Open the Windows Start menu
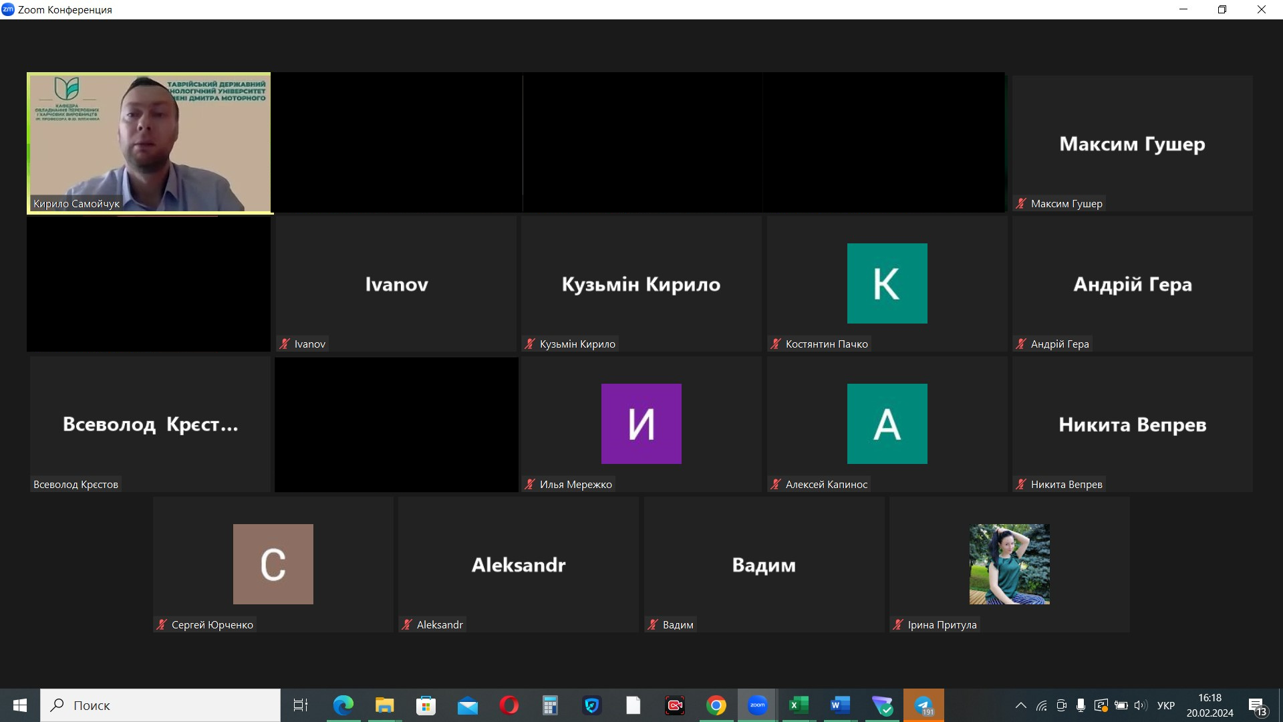Viewport: 1283px width, 722px height. pyautogui.click(x=20, y=705)
